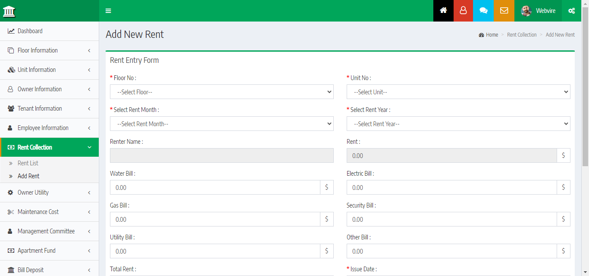Open Dashboard from the sidebar
This screenshot has height=276, width=589.
click(30, 31)
